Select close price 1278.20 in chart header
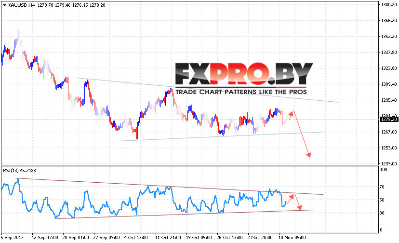This screenshot has width=399, height=243. tap(97, 5)
